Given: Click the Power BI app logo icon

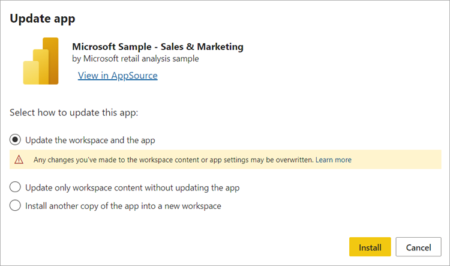Looking at the screenshot, I should pyautogui.click(x=41, y=61).
